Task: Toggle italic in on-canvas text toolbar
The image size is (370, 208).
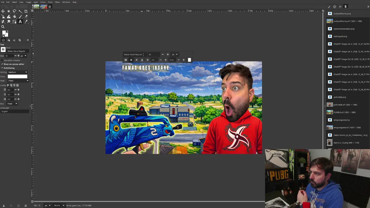Action: pos(136,60)
